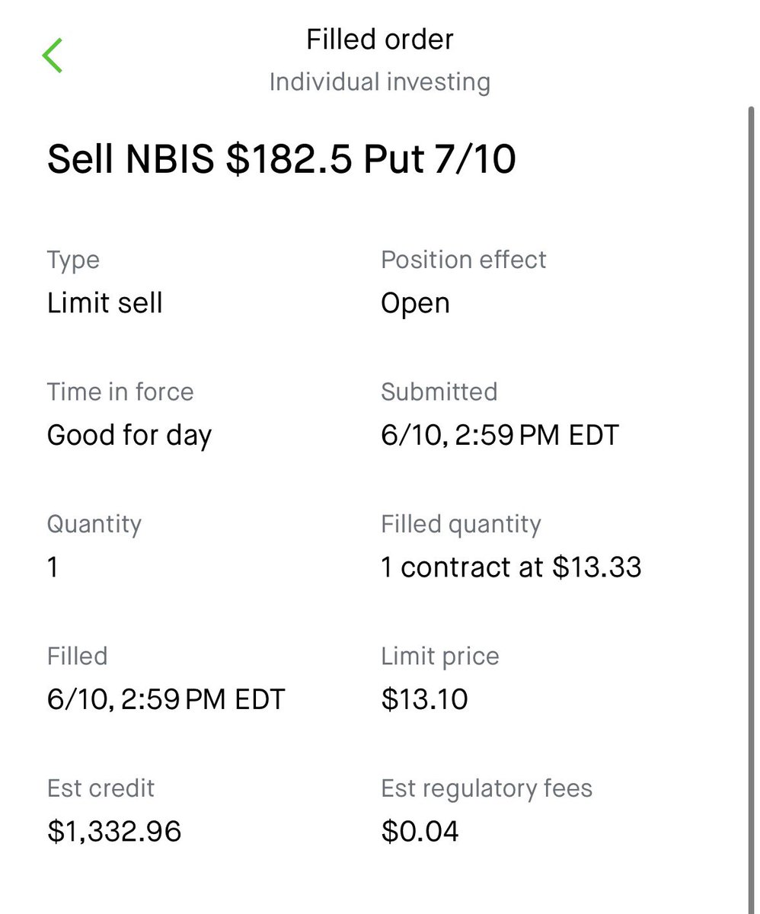Tap the 'Filled quantity' label
760x914 pixels.
461,524
